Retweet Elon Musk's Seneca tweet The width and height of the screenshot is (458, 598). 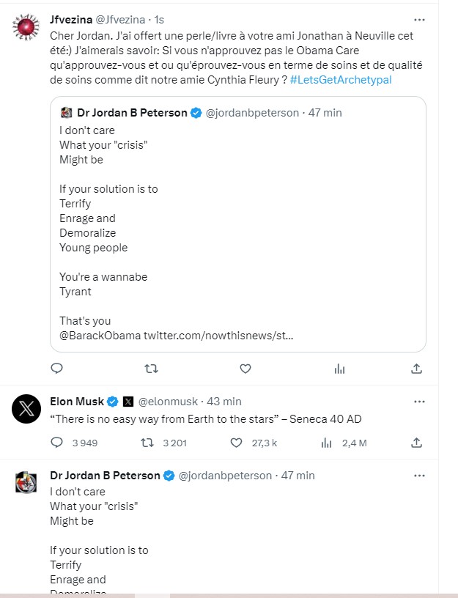147,443
